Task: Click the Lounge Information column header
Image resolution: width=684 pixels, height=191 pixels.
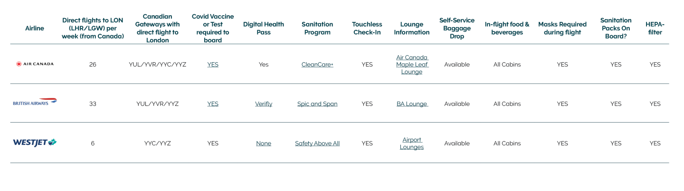Action: tap(412, 28)
